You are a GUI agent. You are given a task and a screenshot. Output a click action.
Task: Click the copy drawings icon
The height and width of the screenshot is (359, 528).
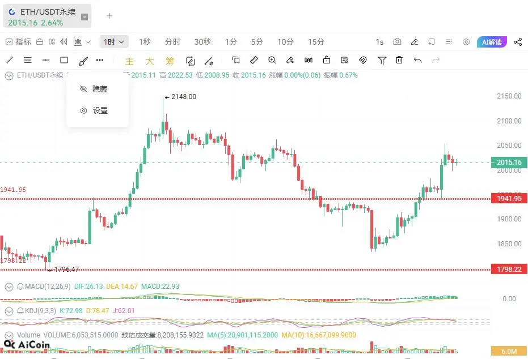click(x=236, y=60)
